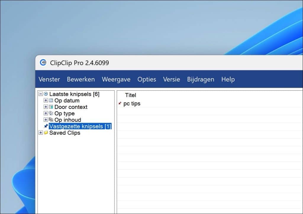Collapse the Laatste knipsels tree node
303x214 pixels.
tap(41, 94)
